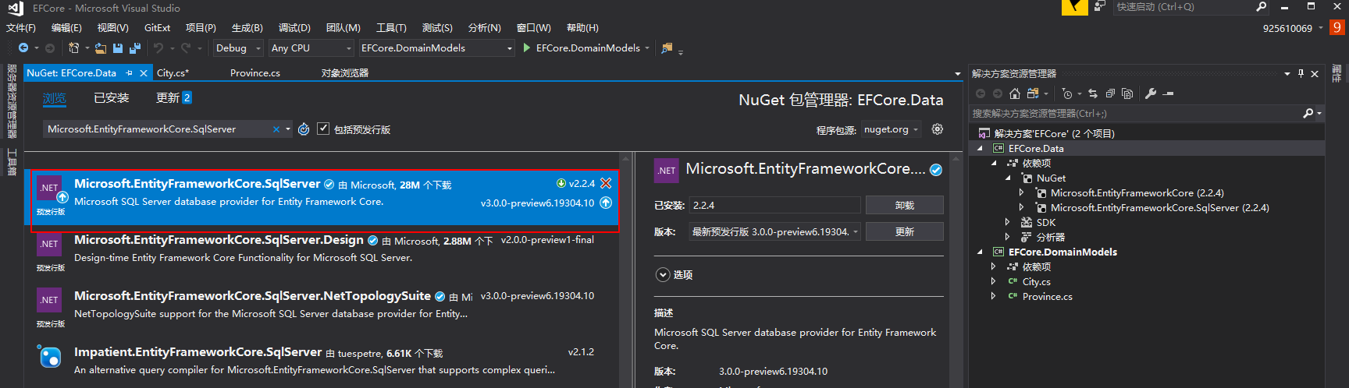Click the Save icon in the toolbar
Viewport: 1349px width, 388px height.
pos(118,48)
